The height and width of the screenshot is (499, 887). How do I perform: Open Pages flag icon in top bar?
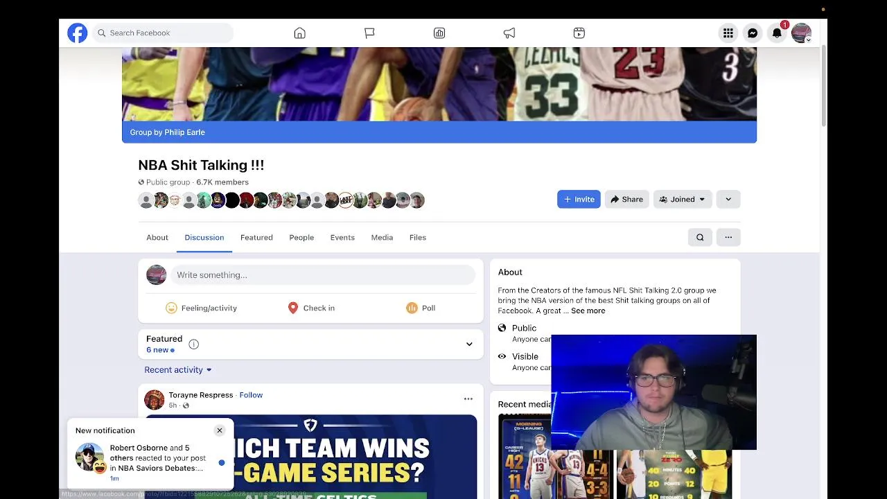369,33
